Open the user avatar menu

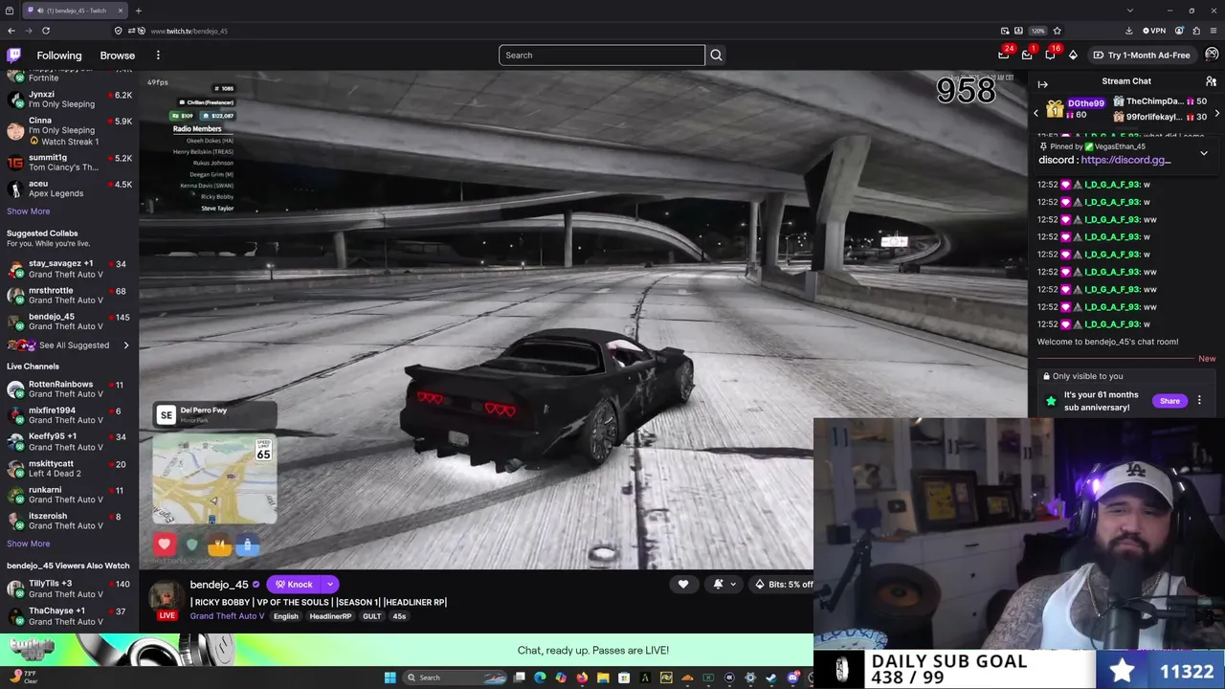[x=1212, y=55]
